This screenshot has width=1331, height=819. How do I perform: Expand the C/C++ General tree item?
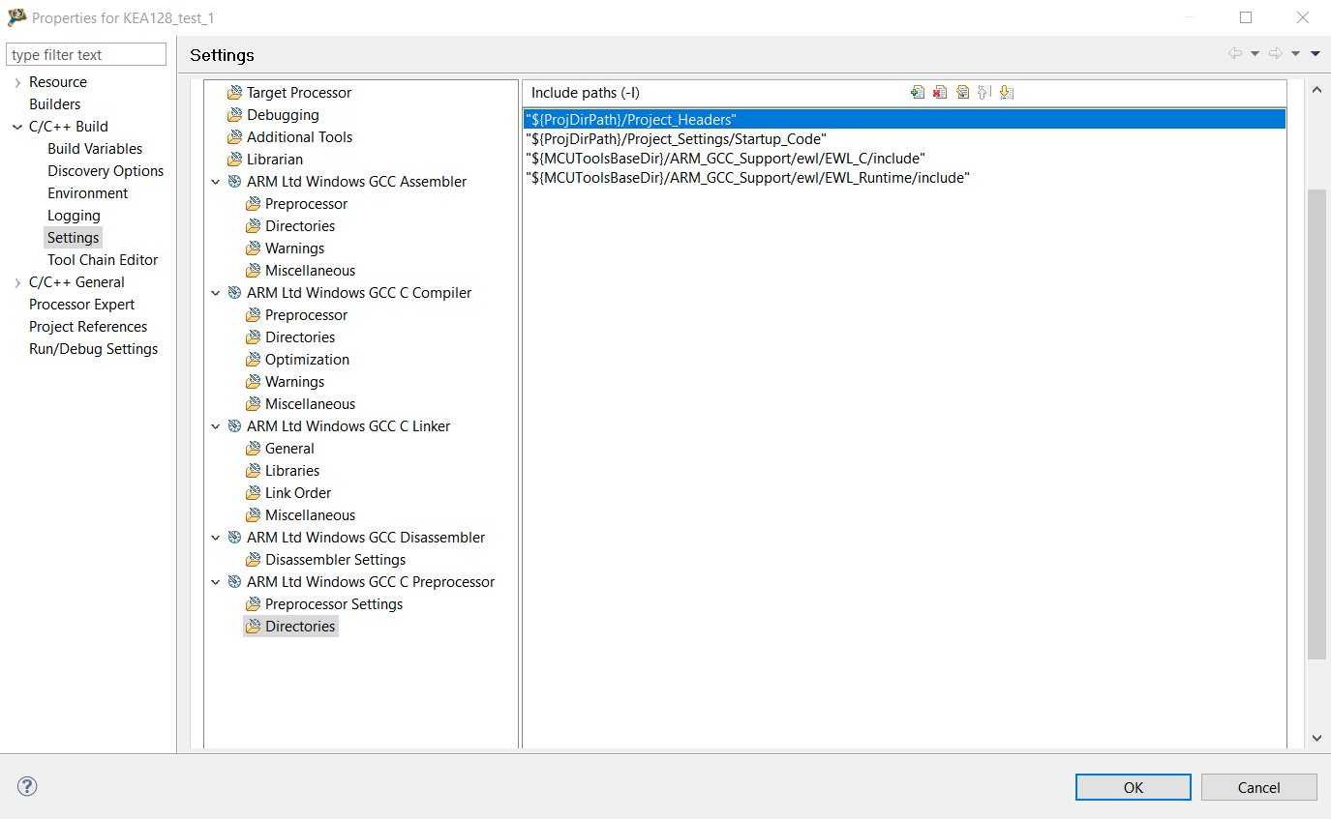click(17, 281)
